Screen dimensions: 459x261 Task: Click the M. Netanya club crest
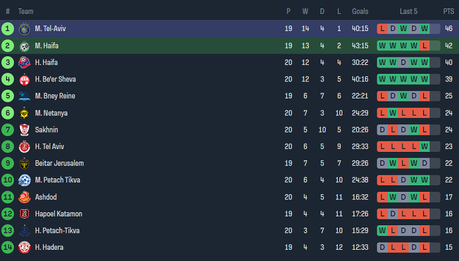tap(24, 113)
